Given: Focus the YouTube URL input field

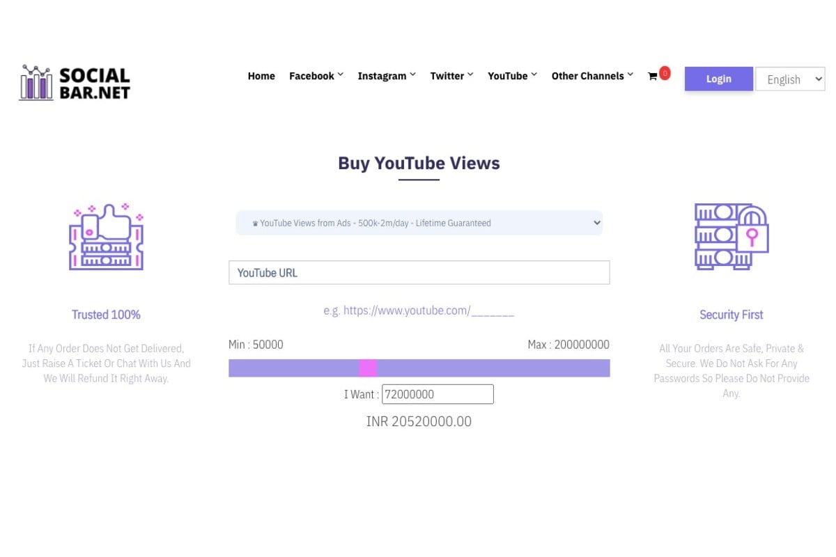Looking at the screenshot, I should 419,272.
